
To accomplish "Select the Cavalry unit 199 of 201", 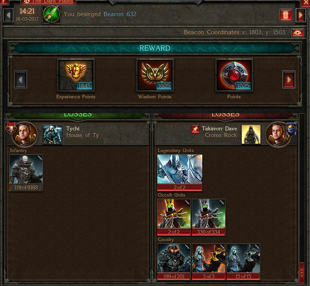I will click(x=174, y=262).
